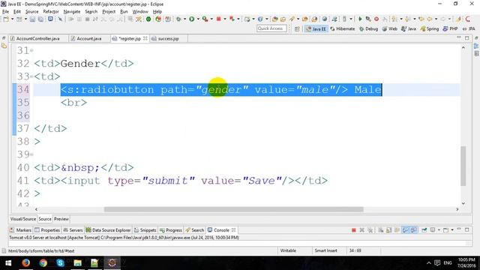The height and width of the screenshot is (270, 480).
Task: Open the File menu
Action: [5, 12]
